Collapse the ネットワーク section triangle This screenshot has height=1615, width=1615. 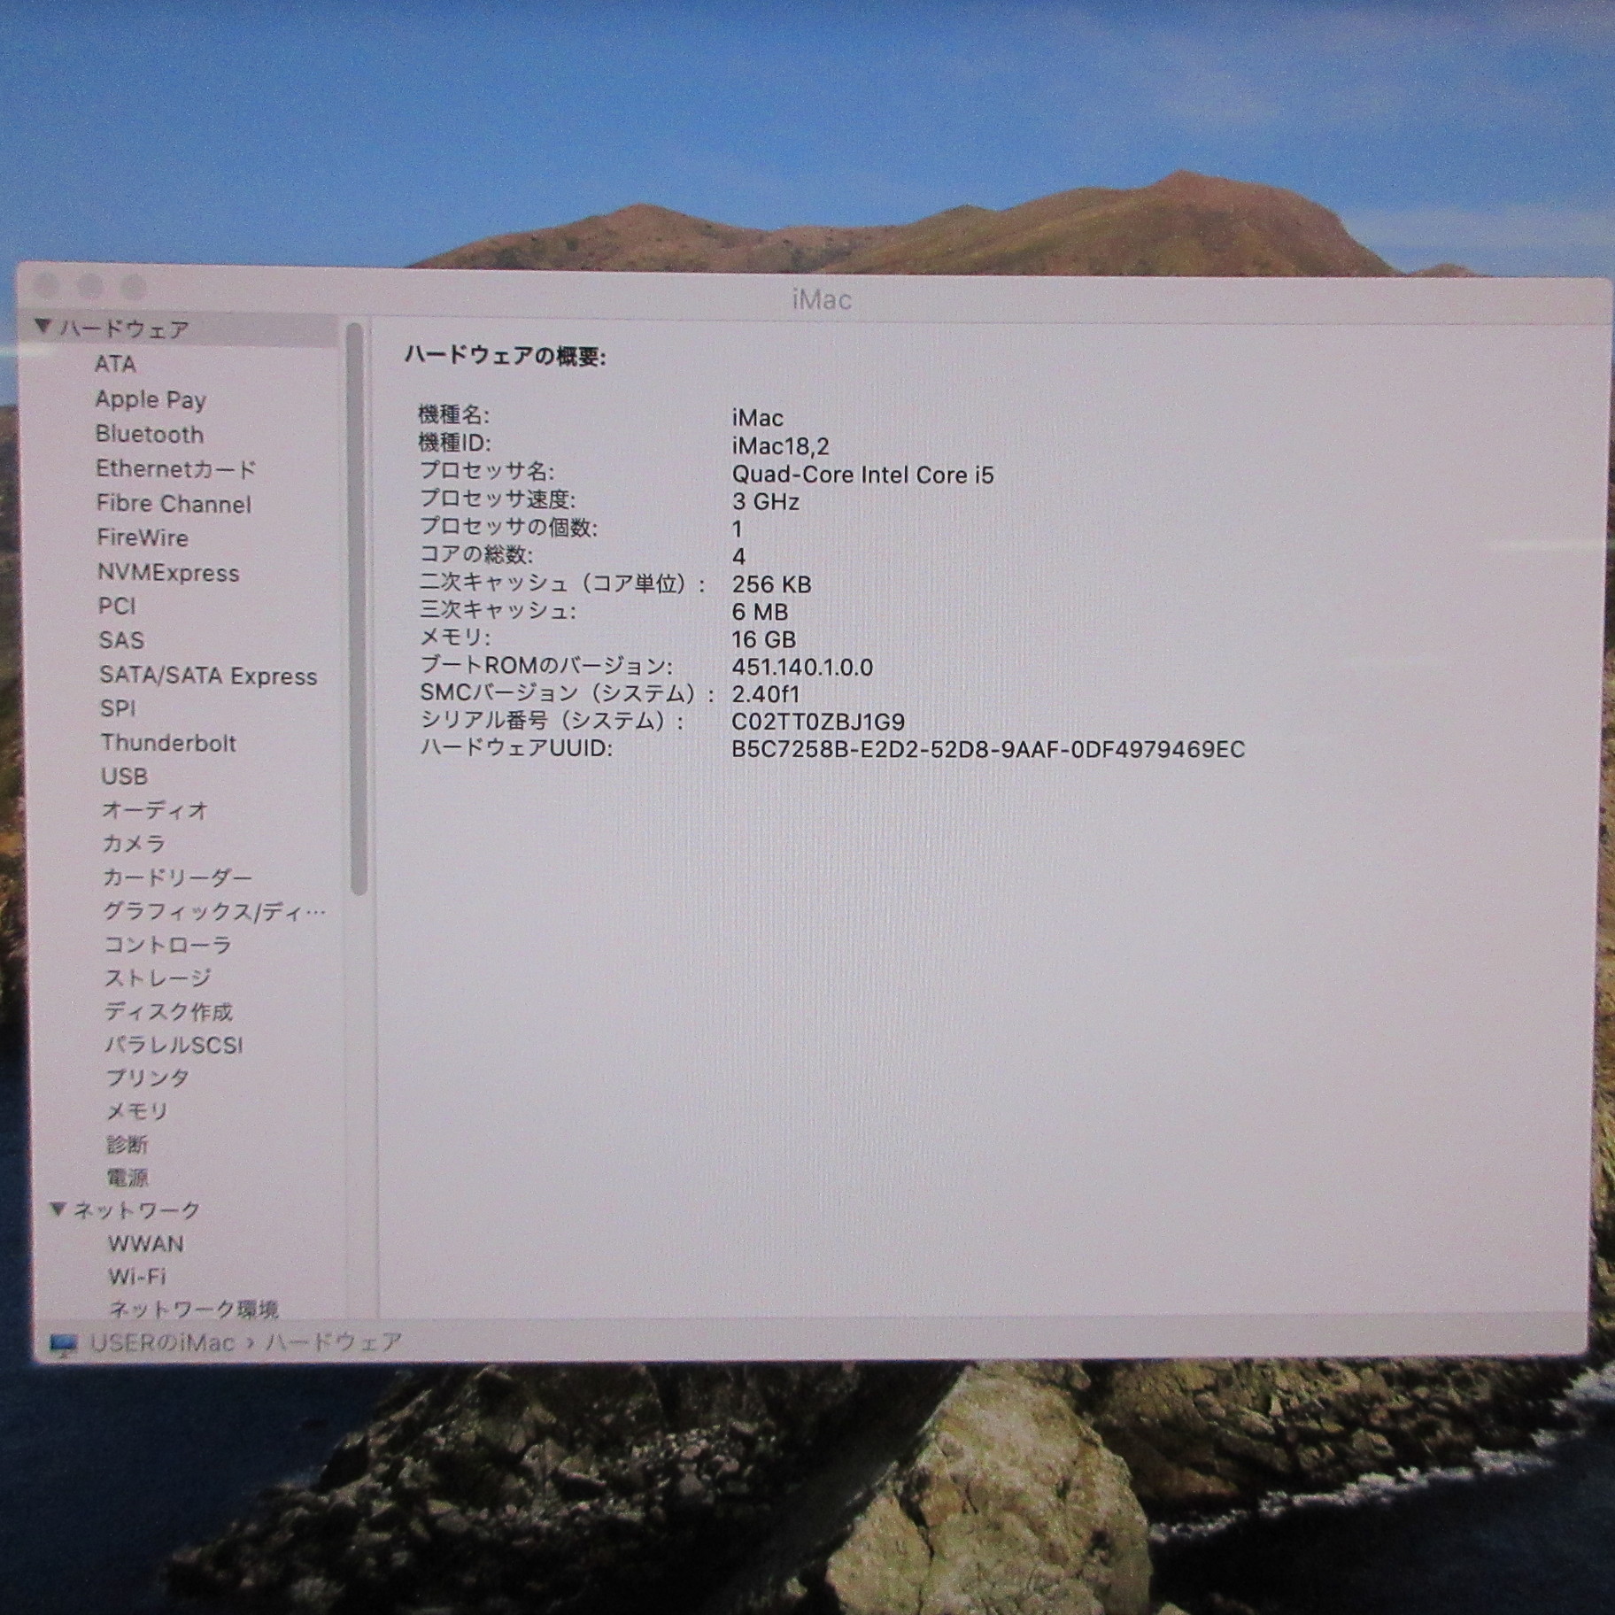[x=58, y=1208]
